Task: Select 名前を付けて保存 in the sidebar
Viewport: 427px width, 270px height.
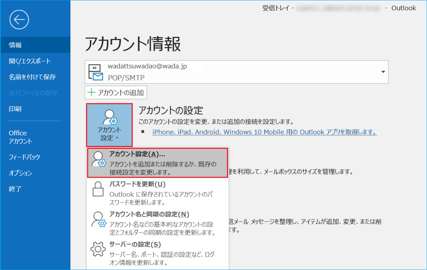Action: tap(35, 77)
